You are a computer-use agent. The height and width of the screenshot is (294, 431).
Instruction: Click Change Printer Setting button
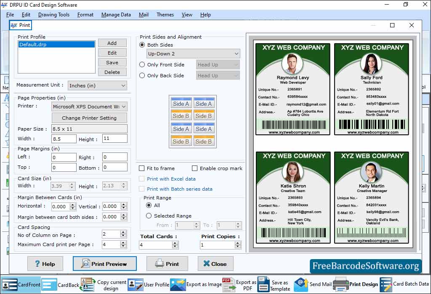point(89,118)
